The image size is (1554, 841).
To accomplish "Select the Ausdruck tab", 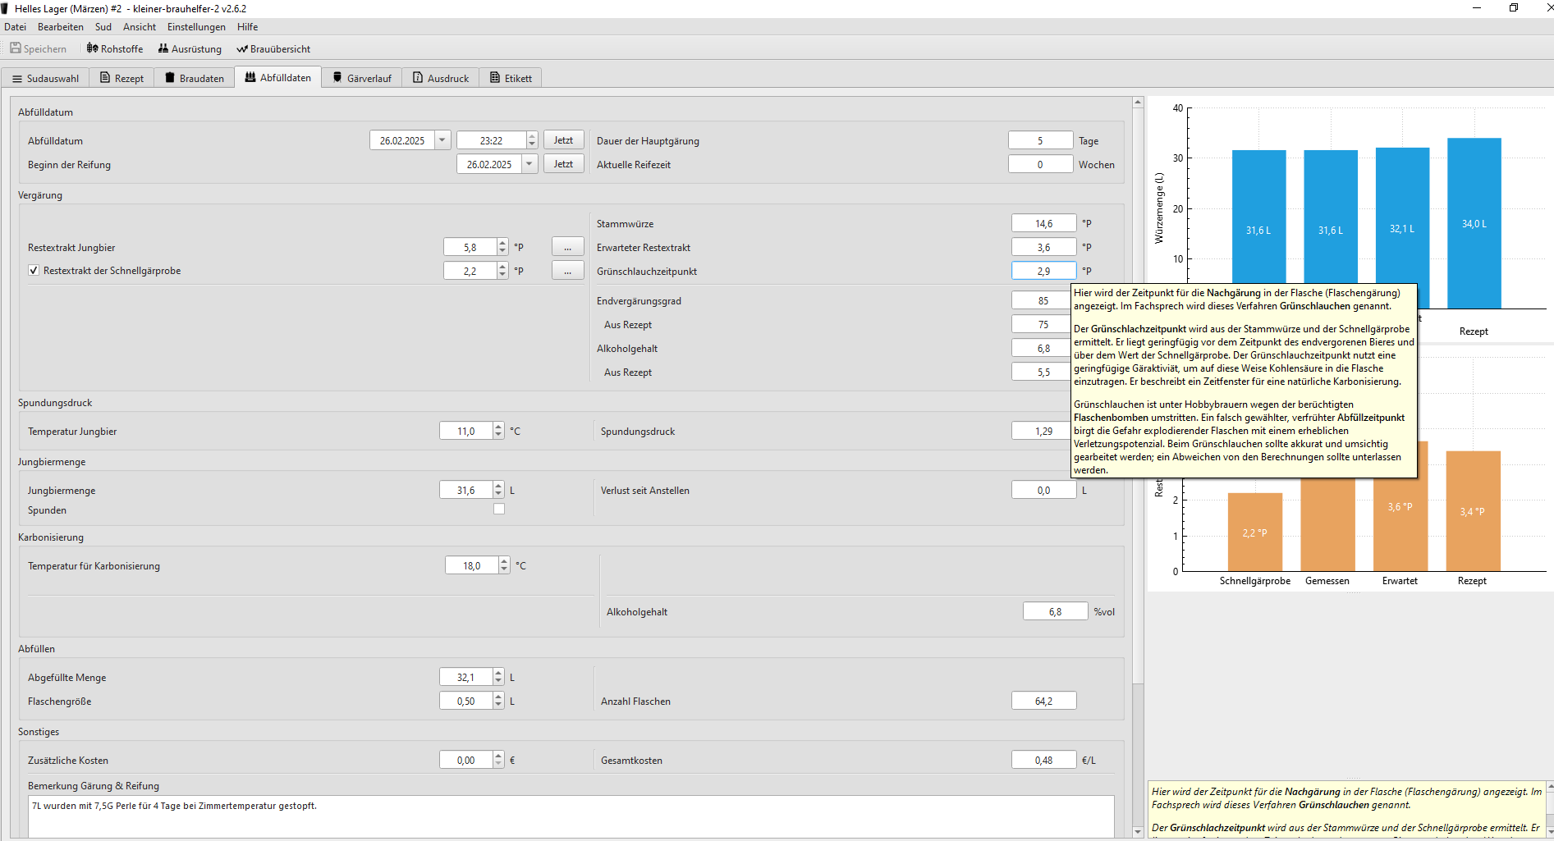I will (x=441, y=78).
